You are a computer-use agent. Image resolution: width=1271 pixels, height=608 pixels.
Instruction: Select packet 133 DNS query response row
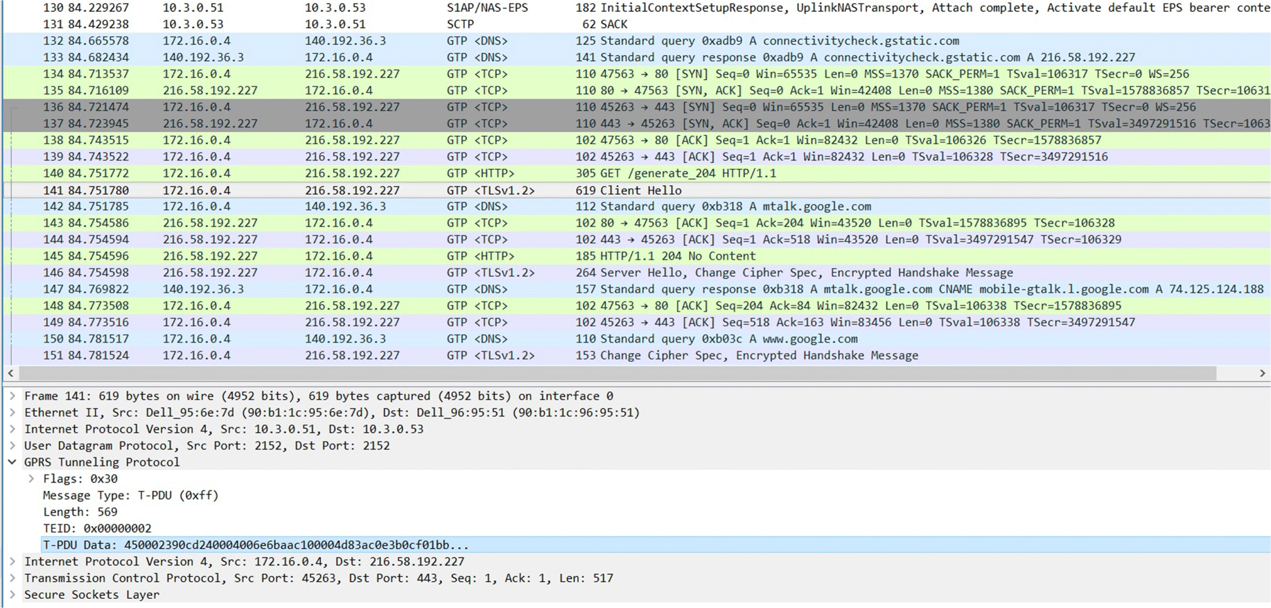637,58
